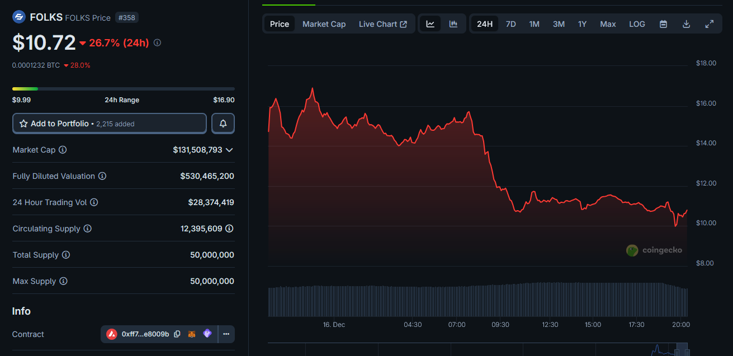Select the Price chart tab
Image resolution: width=733 pixels, height=356 pixels.
coord(280,24)
